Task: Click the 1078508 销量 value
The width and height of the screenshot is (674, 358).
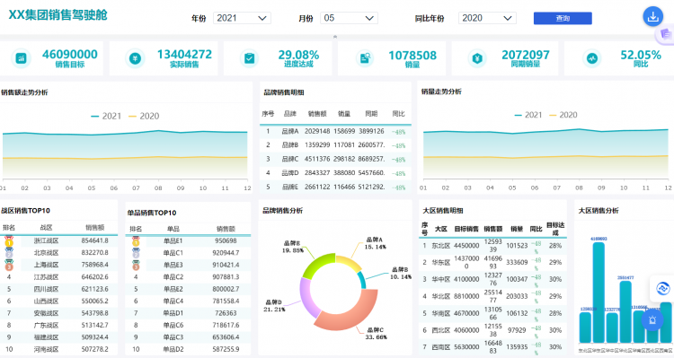Action: (x=412, y=56)
